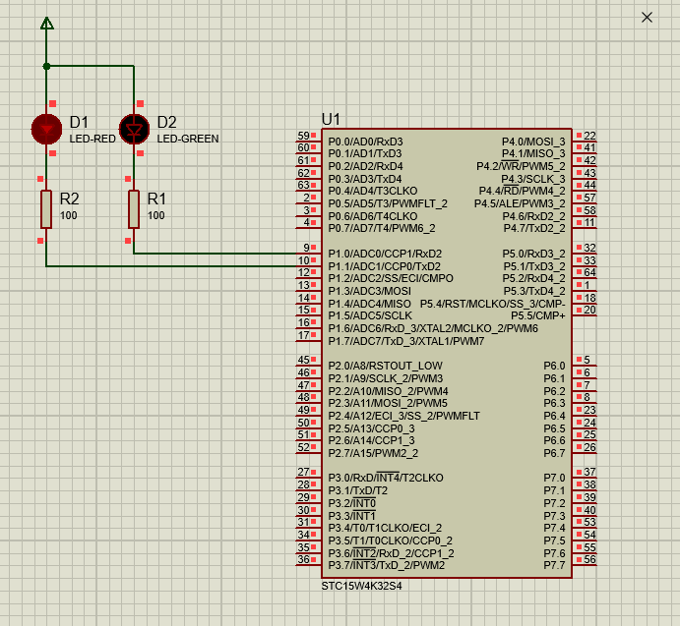Select the D2 green LED component
The image size is (680, 626).
click(134, 129)
